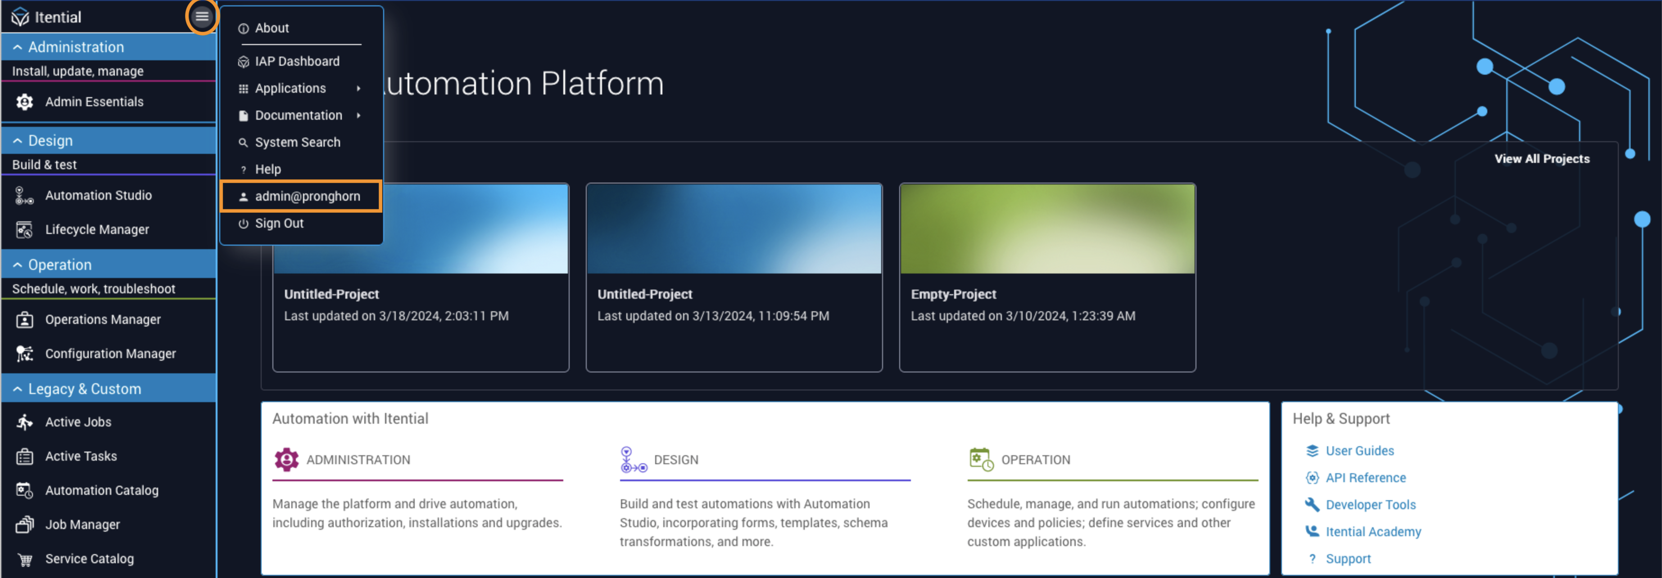Viewport: 1662px width, 578px height.
Task: Collapse the Operation section
Action: (18, 265)
